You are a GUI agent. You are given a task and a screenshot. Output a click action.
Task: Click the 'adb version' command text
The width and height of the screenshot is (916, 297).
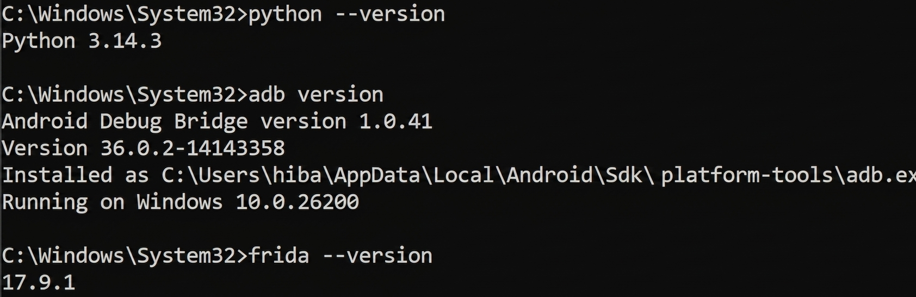point(316,95)
